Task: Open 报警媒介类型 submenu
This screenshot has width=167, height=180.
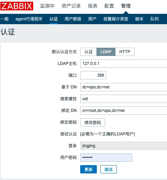Action: [x=116, y=19]
